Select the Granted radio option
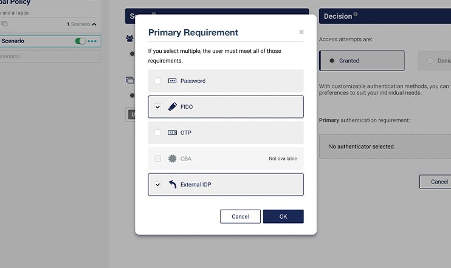The image size is (451, 268). pos(332,61)
